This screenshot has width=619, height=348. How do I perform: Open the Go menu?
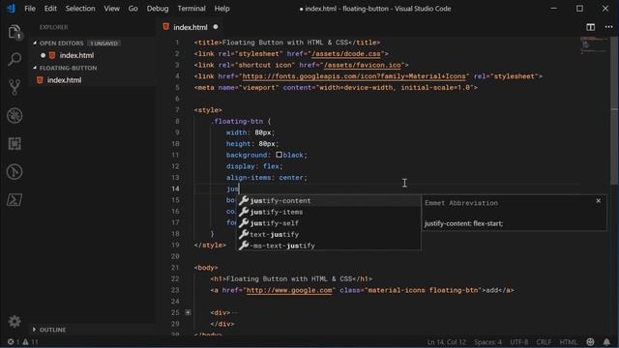[x=133, y=9]
